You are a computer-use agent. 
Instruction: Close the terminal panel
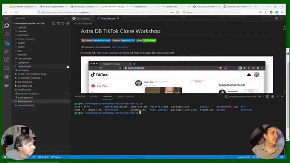click(282, 96)
